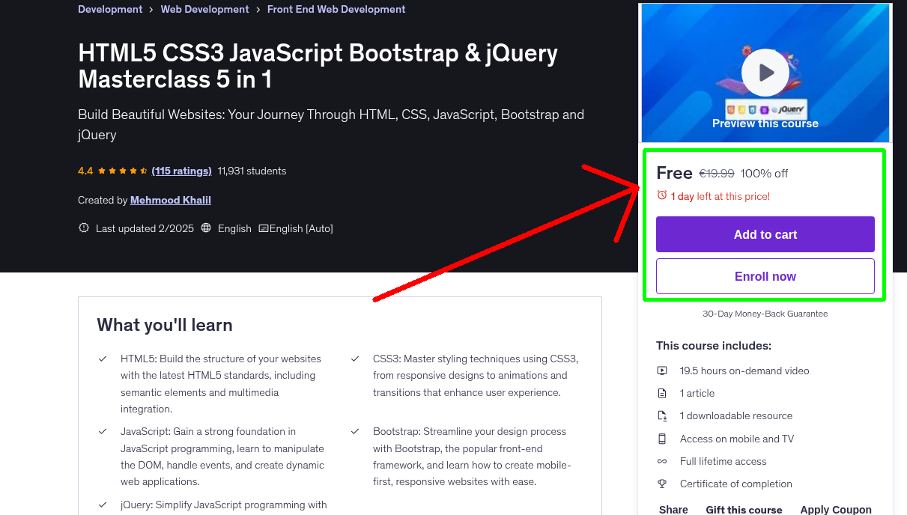Click the chevron after Web Development breadcrumb

pyautogui.click(x=258, y=10)
